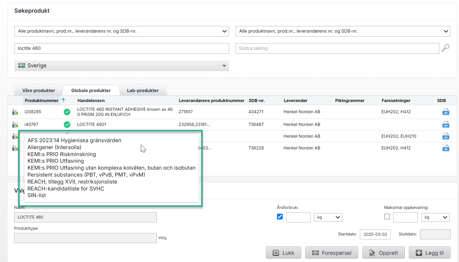Enable the Maksimal oppbevaring checkbox

387,217
